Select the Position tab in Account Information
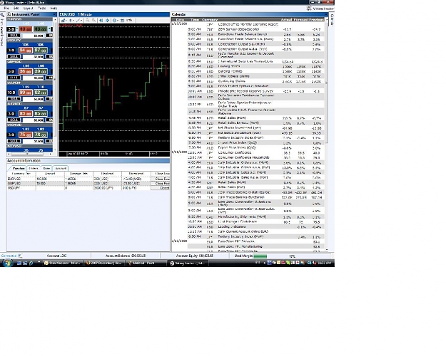Viewport: 446px width, 356px height. pyautogui.click(x=19, y=168)
